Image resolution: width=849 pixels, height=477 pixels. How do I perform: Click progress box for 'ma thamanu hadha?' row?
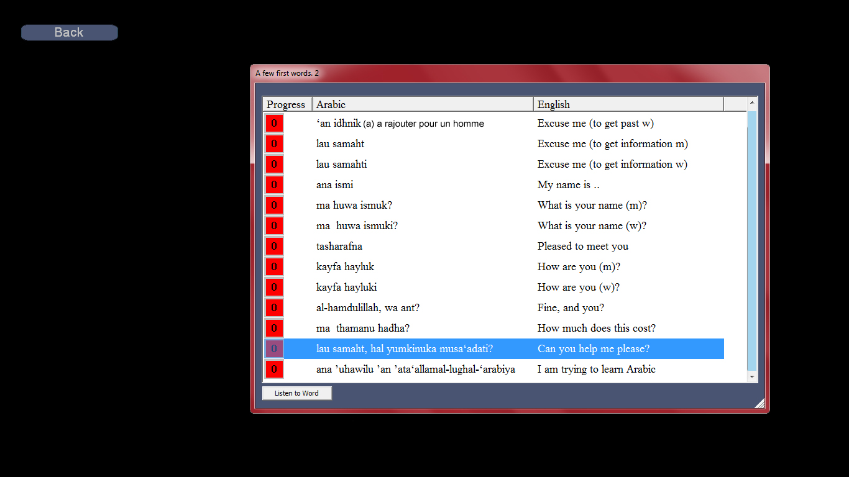pos(274,329)
